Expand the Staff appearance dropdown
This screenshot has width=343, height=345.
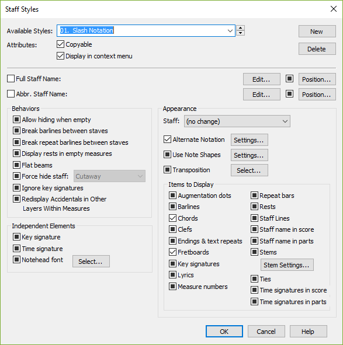tap(237, 121)
